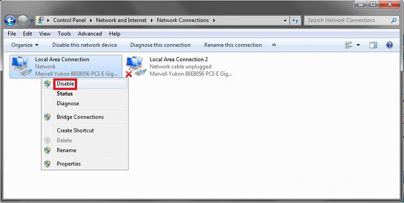Viewport: 404px width, 203px height.
Task: Click Network cable unplugged status text
Action: [180, 67]
